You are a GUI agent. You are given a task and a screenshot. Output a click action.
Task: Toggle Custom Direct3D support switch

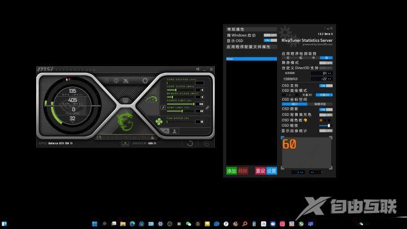point(326,68)
